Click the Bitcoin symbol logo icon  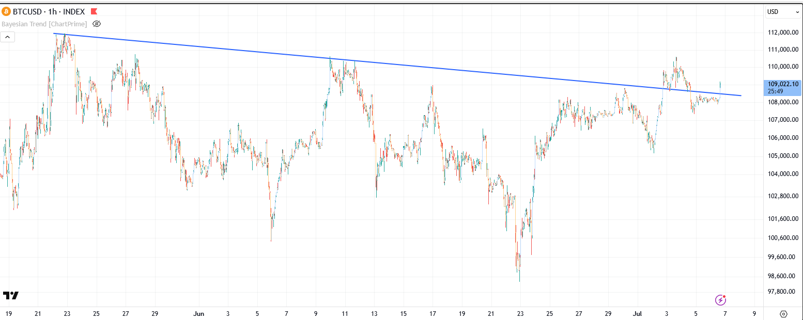6,11
